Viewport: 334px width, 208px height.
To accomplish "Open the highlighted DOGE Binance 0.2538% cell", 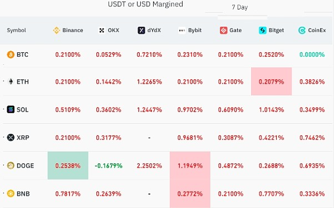I will pyautogui.click(x=68, y=166).
